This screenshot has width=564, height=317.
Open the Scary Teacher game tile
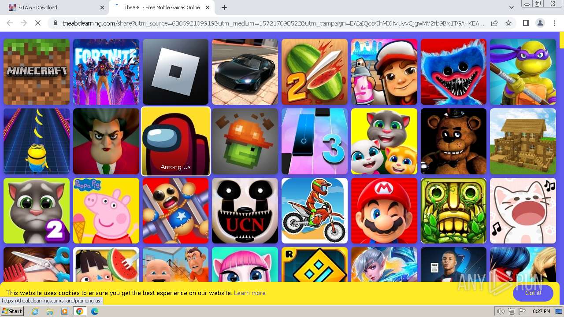106,141
